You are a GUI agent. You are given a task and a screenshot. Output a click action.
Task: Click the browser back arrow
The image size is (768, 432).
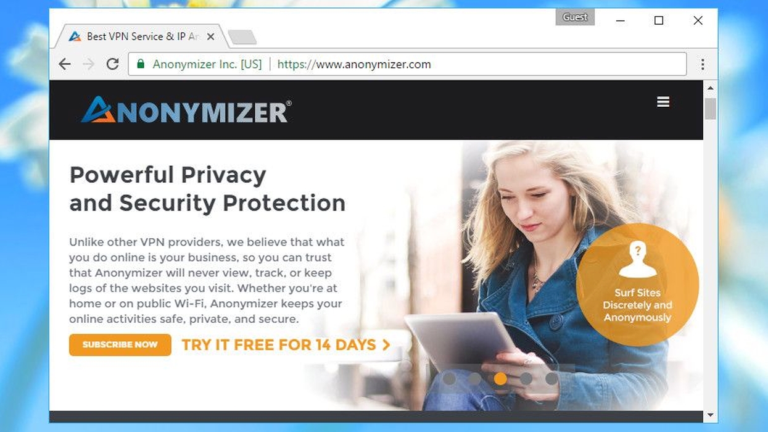[65, 64]
